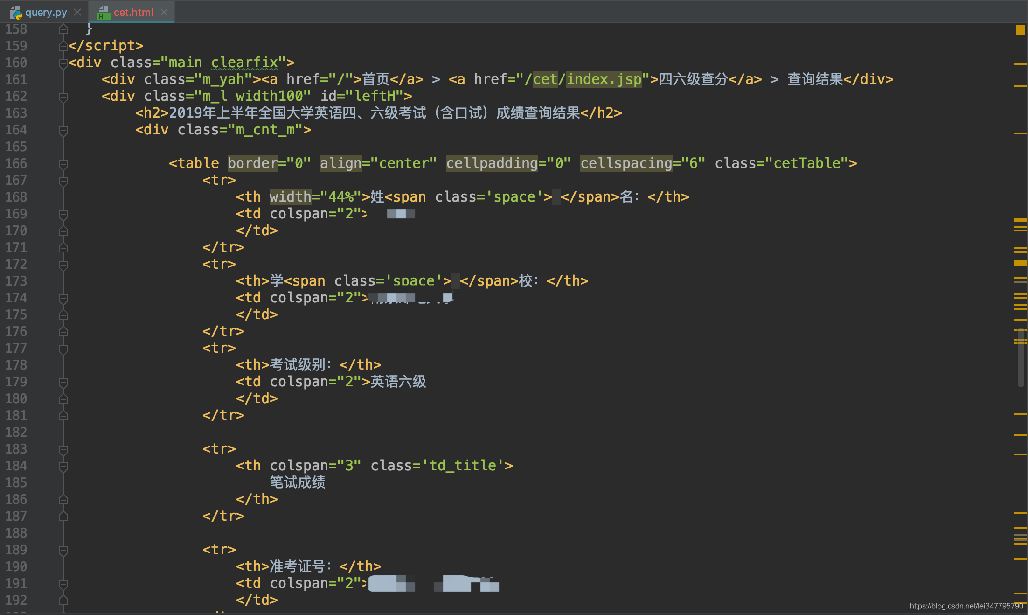Fold the div m_cnt_m block at line 164
Screen dimensions: 1028x615
pyautogui.click(x=63, y=130)
